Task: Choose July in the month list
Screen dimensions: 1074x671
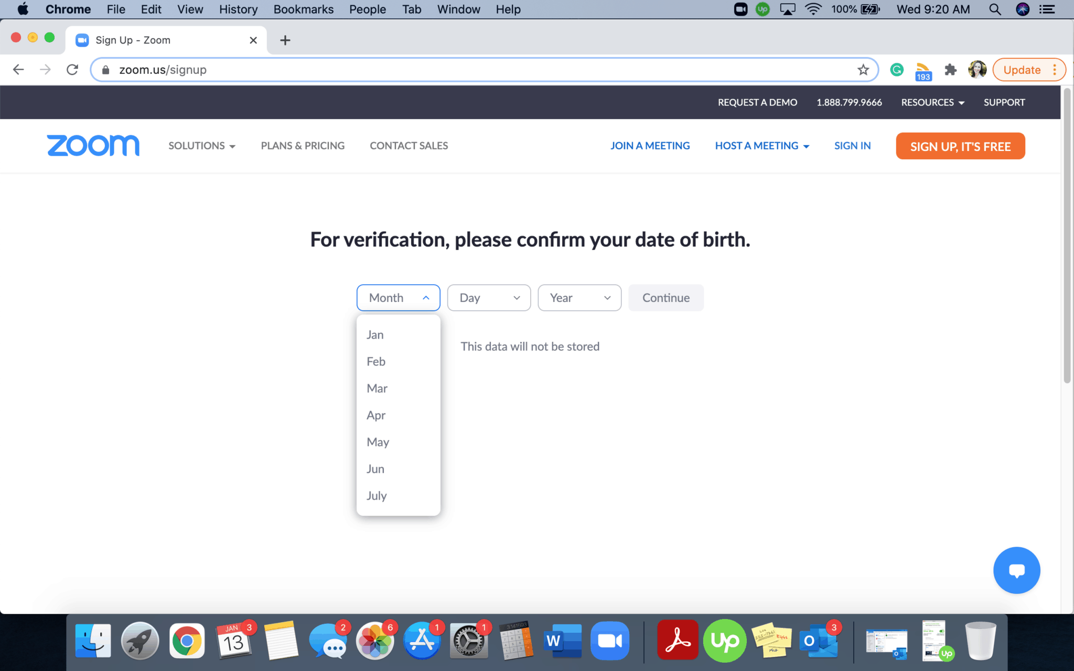Action: coord(377,496)
